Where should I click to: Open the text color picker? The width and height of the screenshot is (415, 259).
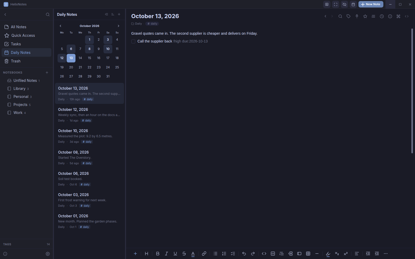pyautogui.click(x=193, y=254)
